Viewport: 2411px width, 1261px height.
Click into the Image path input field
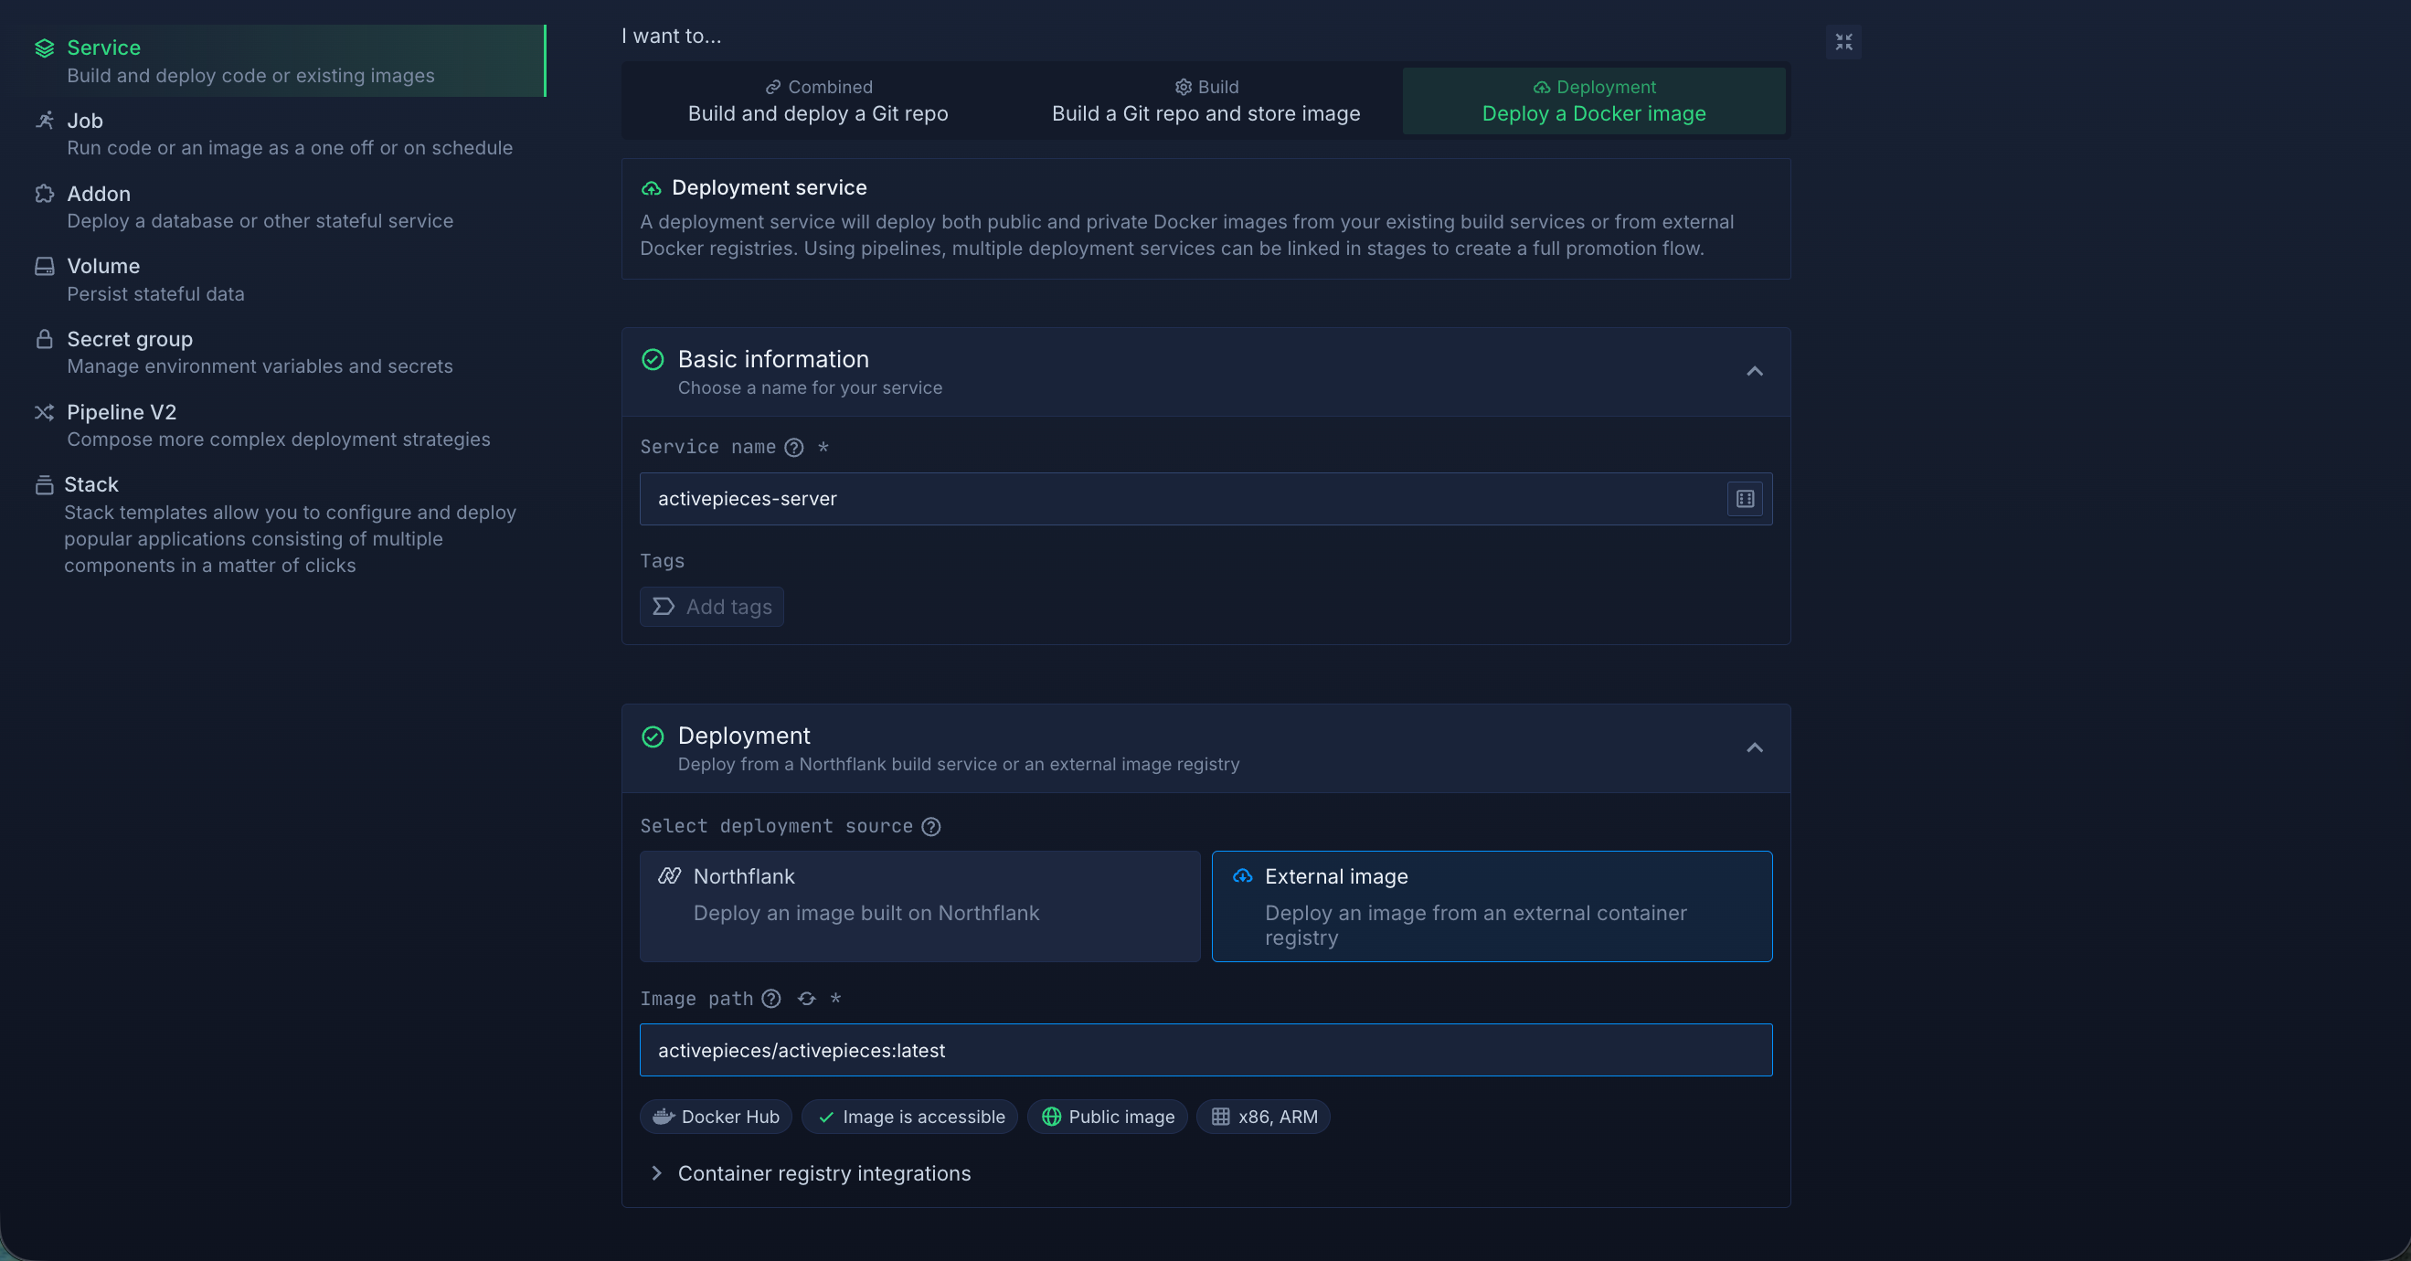tap(1205, 1051)
